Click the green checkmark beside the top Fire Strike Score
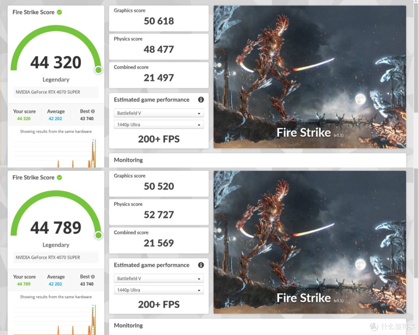Viewport: 419px width, 335px height. tap(59, 12)
